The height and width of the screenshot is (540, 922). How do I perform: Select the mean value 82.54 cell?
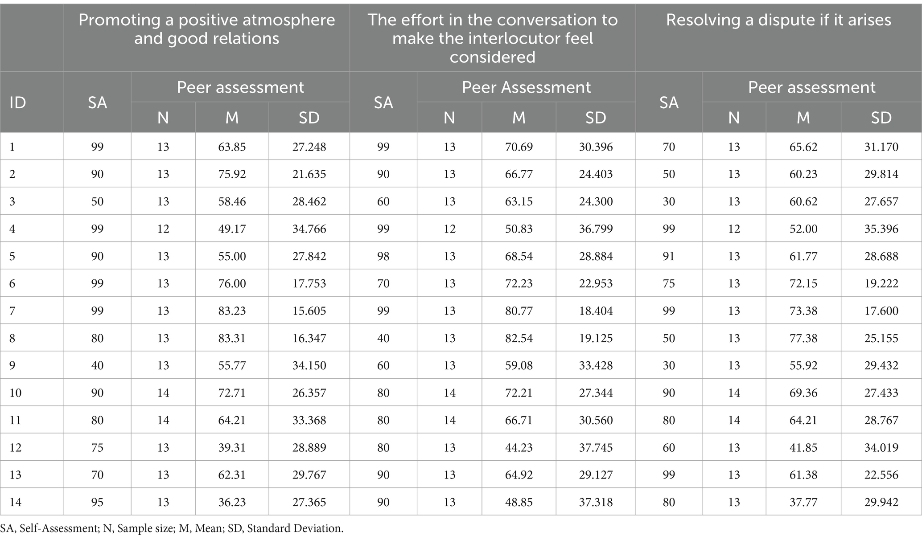(519, 338)
